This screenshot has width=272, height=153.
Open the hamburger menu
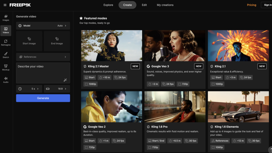5,5
